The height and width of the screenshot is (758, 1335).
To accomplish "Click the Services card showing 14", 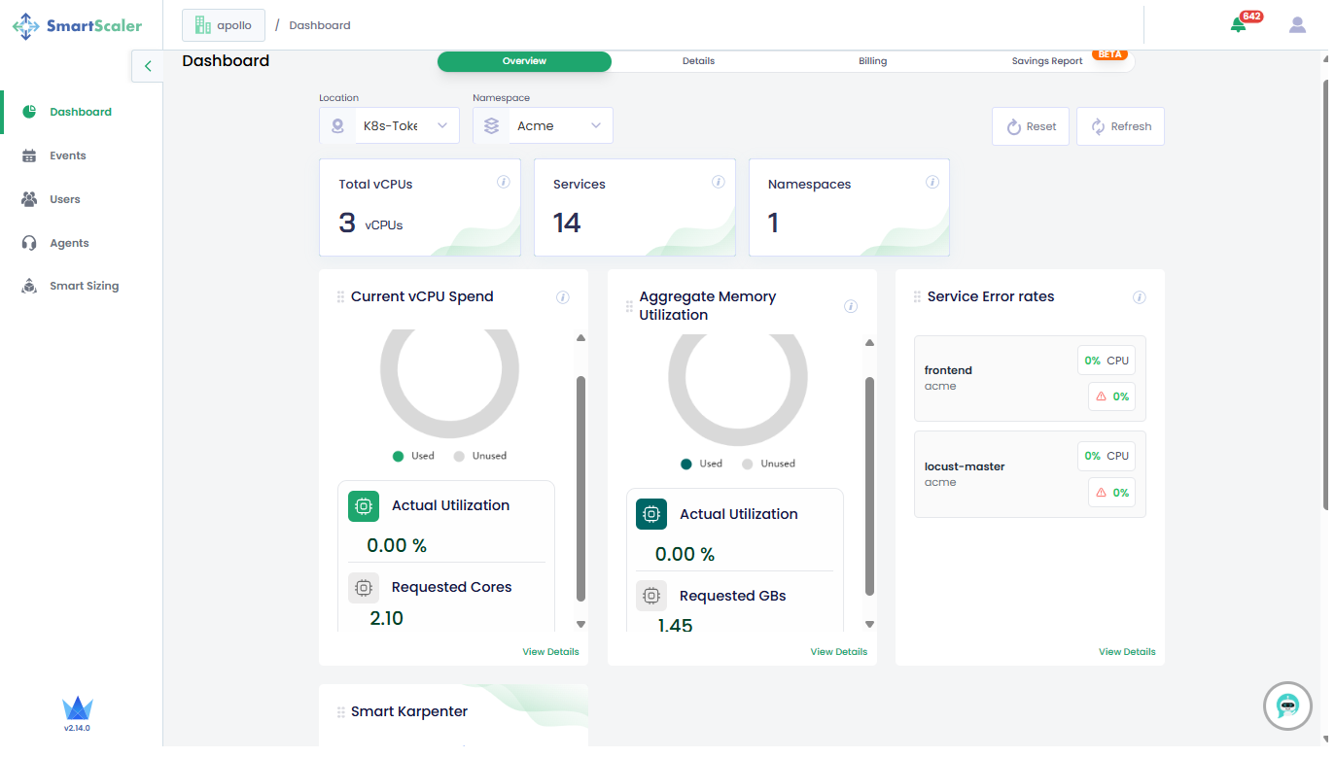I will click(x=635, y=208).
